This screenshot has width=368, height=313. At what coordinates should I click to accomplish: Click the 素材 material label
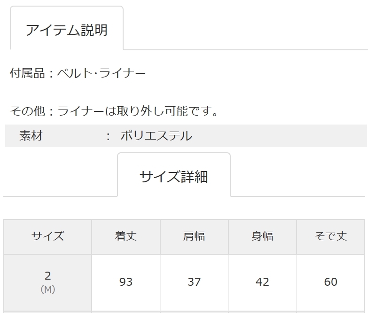point(31,136)
